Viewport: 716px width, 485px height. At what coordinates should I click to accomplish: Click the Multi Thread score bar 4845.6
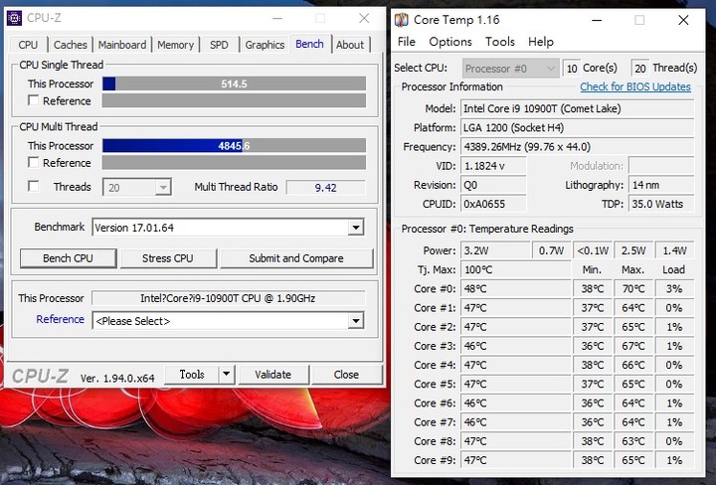pyautogui.click(x=234, y=145)
